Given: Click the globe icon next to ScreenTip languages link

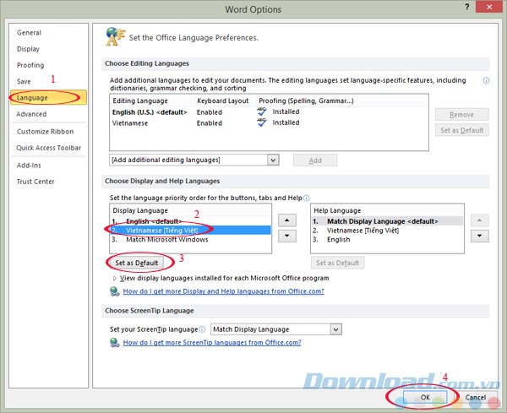Looking at the screenshot, I should coord(115,343).
